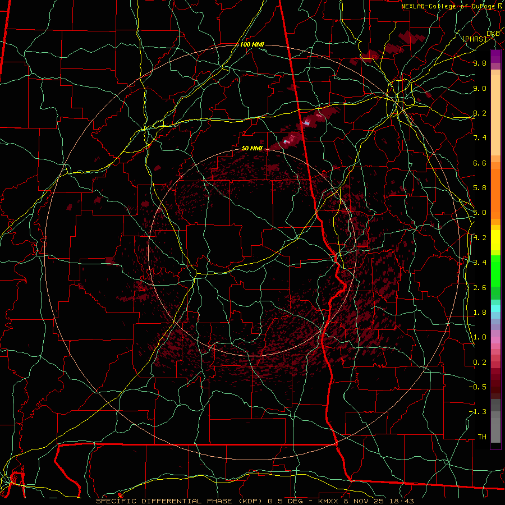505x505 pixels.
Task: Click the purple segment at the top of the color bar
Action: click(x=495, y=56)
